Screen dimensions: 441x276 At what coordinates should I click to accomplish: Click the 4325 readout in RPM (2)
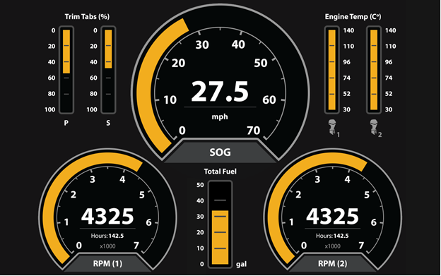[332, 217]
